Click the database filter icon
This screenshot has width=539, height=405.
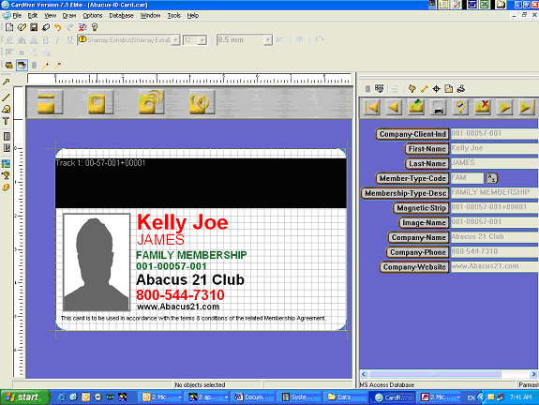click(412, 89)
